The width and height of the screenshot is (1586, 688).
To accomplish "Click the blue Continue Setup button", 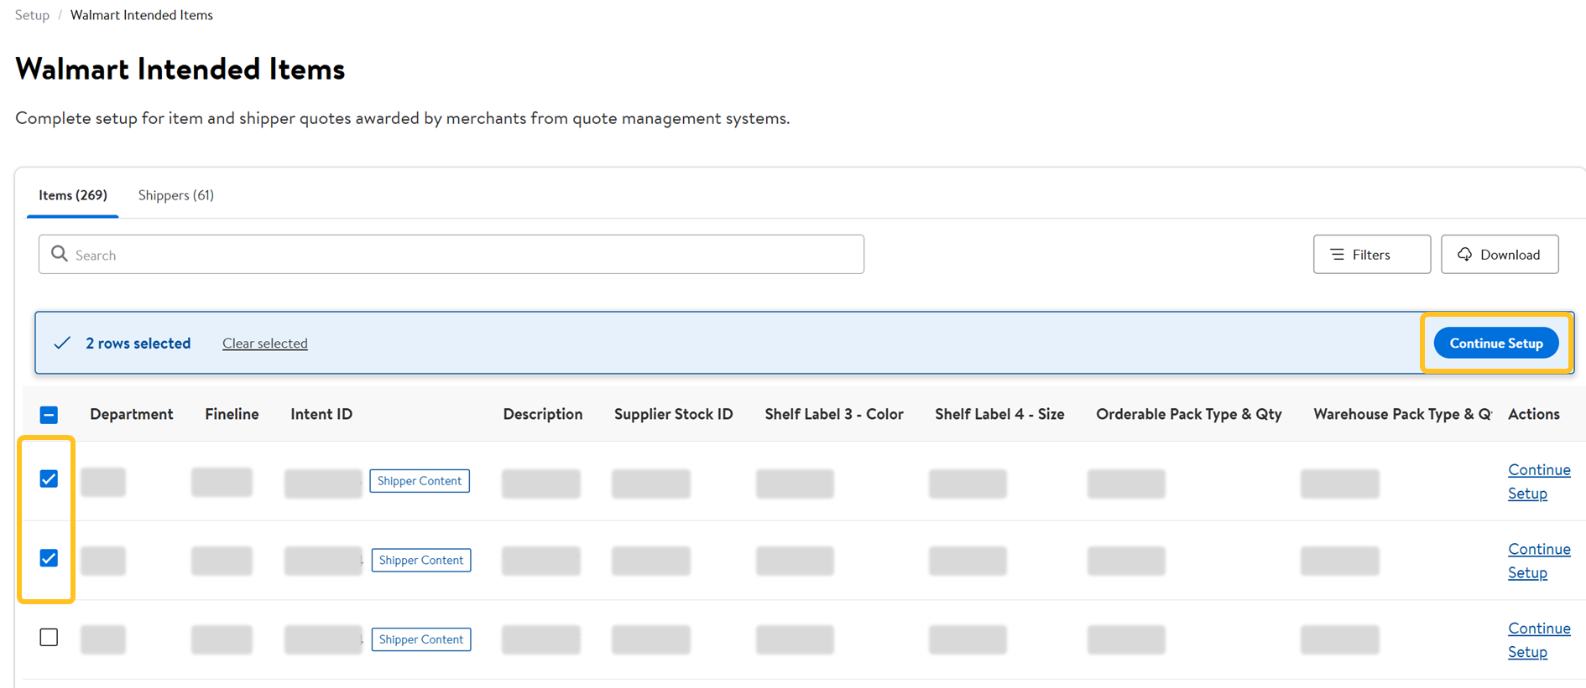I will coord(1496,343).
